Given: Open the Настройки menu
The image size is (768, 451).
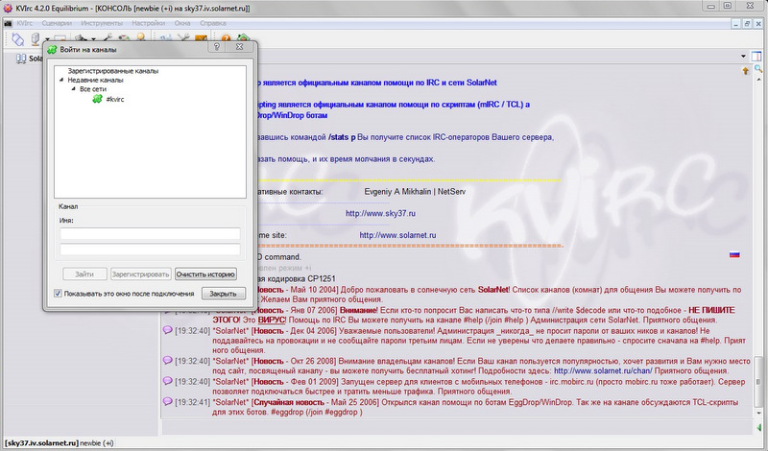Looking at the screenshot, I should [149, 23].
